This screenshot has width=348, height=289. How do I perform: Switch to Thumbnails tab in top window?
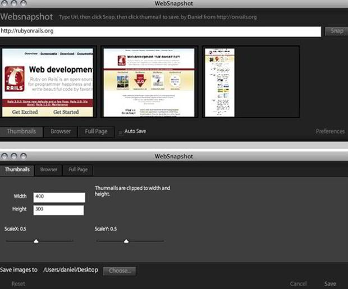[21, 131]
